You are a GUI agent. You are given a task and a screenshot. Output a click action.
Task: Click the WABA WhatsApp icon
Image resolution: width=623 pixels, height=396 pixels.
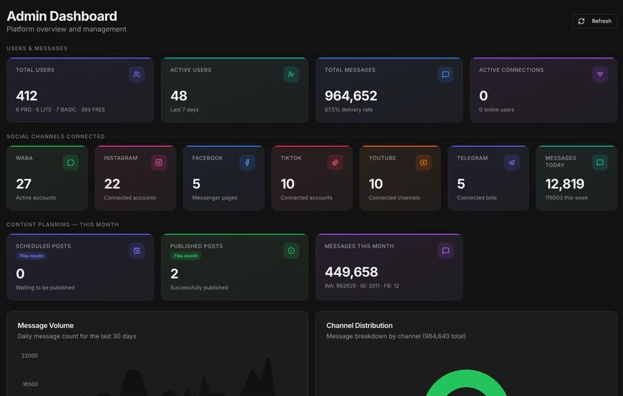point(71,163)
